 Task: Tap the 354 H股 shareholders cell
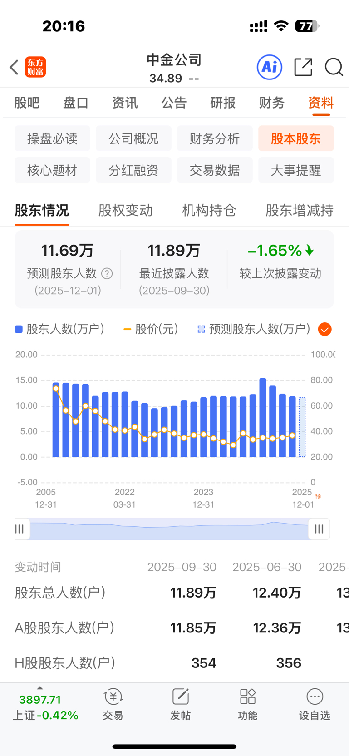(x=204, y=663)
